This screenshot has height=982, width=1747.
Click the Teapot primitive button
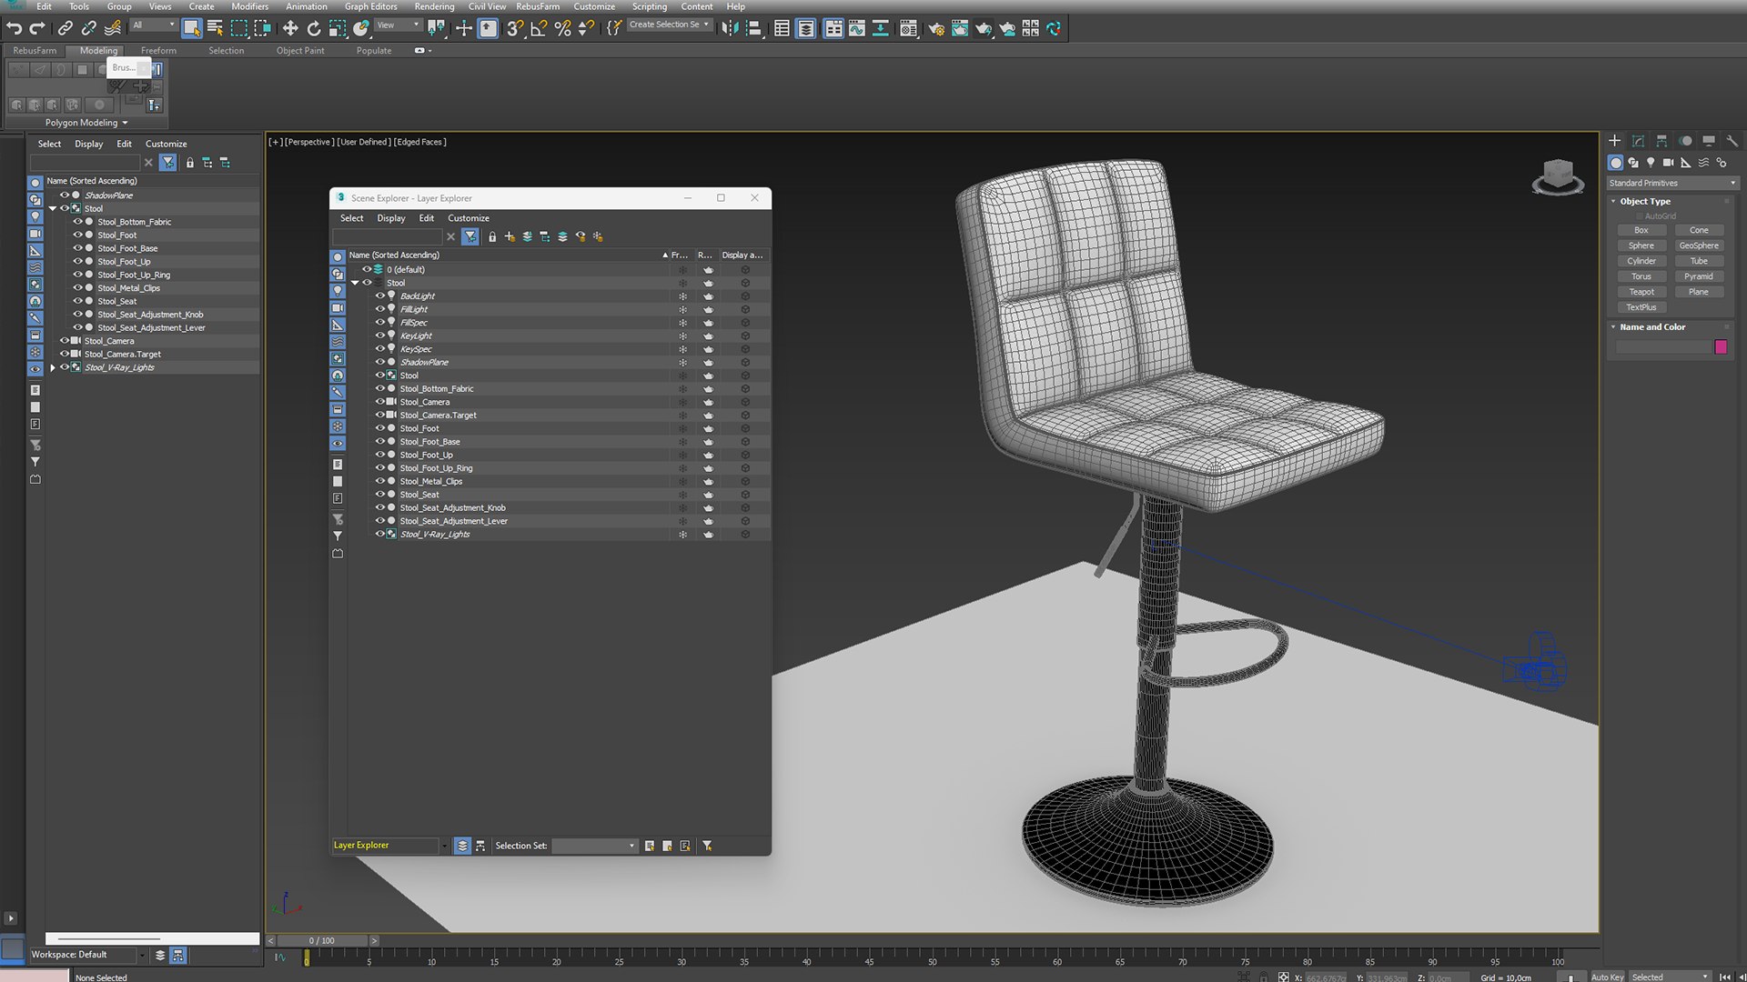tap(1641, 292)
